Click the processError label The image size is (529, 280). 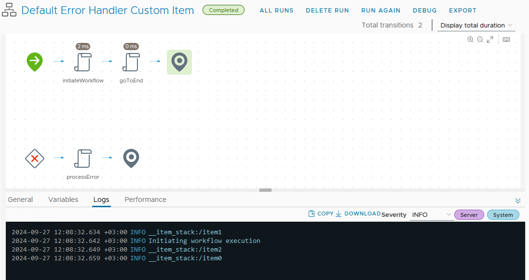point(83,177)
